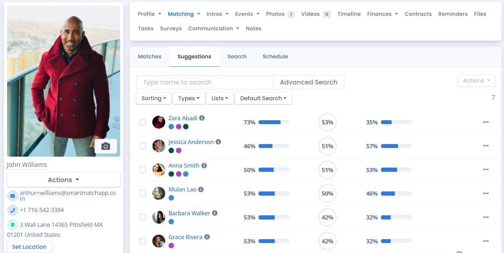The image size is (504, 253).
Task: Switch to the Matches tab
Action: point(149,56)
